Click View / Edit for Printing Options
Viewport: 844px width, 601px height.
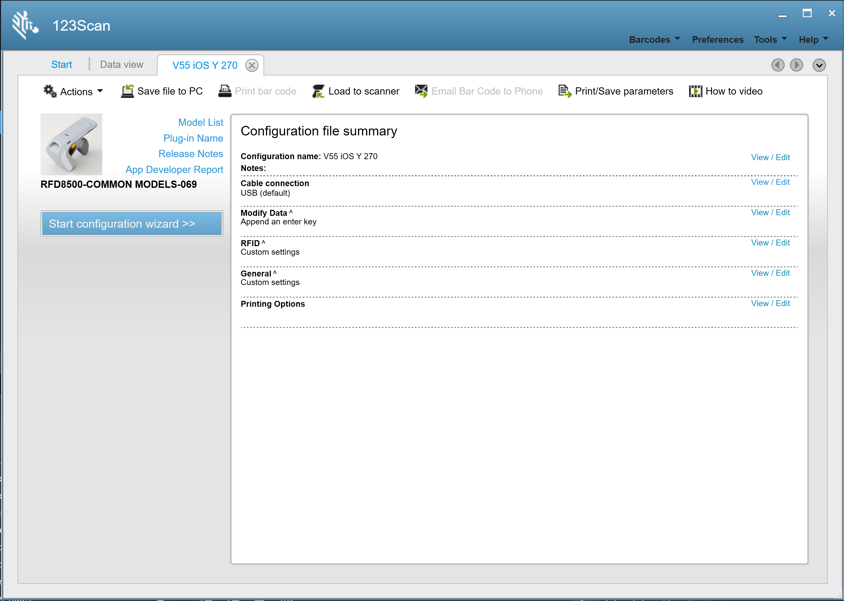(770, 303)
